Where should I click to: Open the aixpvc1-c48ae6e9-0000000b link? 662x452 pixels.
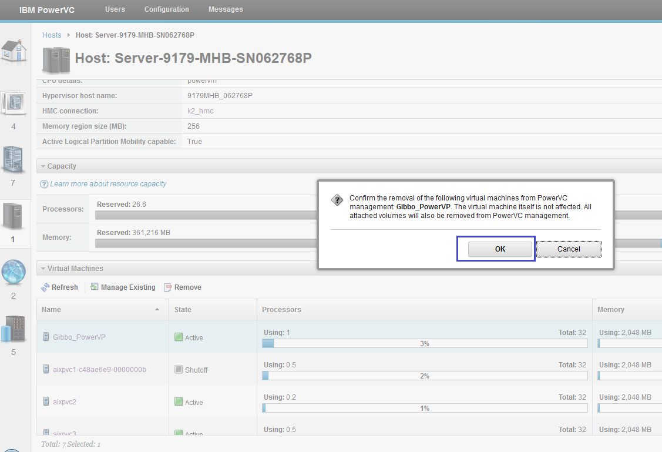pos(100,370)
